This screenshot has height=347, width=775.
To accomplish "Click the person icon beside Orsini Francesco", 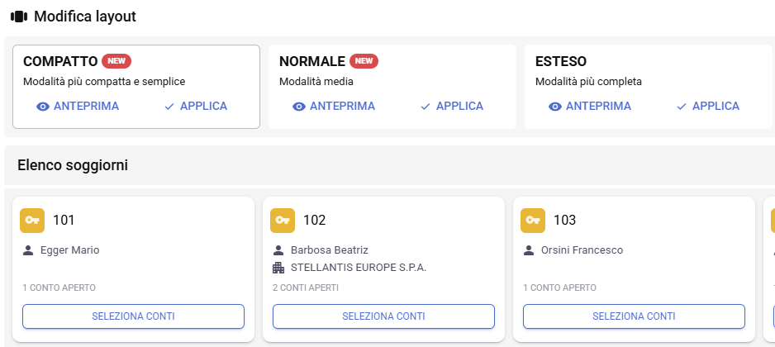I will point(529,250).
